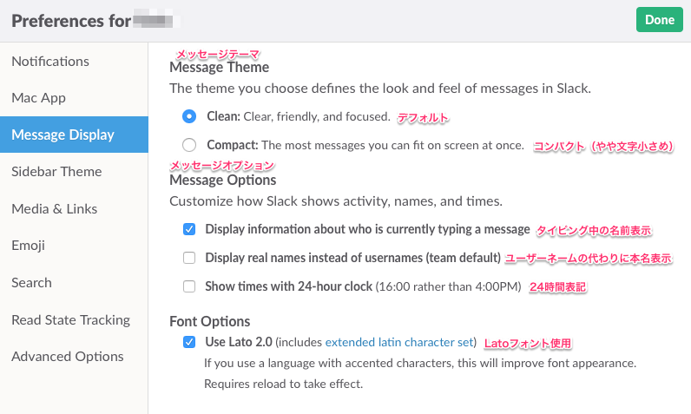
Task: Enable the 24-hour clock checkbox
Action: [189, 286]
